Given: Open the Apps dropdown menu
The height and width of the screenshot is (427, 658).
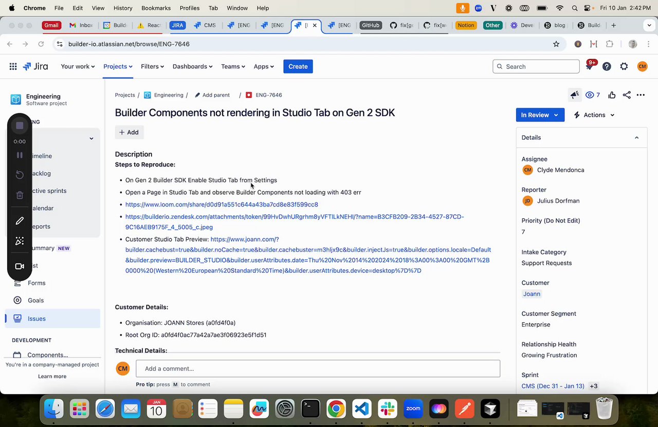Looking at the screenshot, I should click(x=264, y=66).
